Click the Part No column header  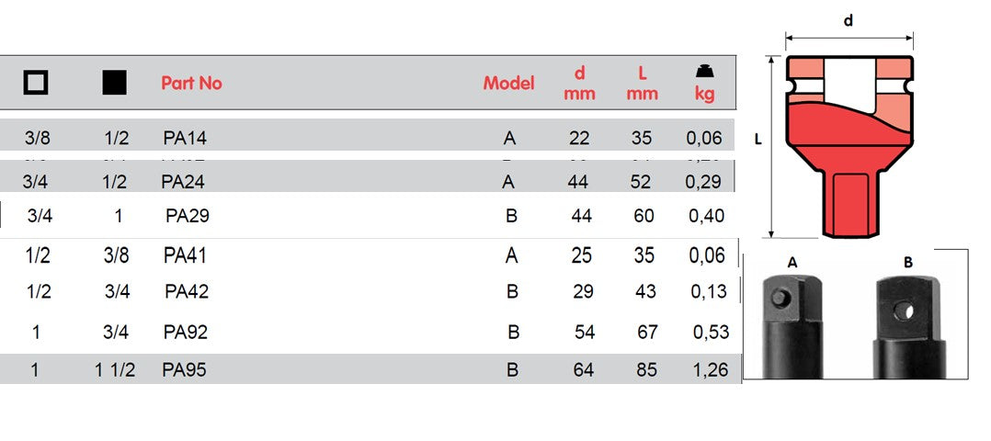click(191, 83)
